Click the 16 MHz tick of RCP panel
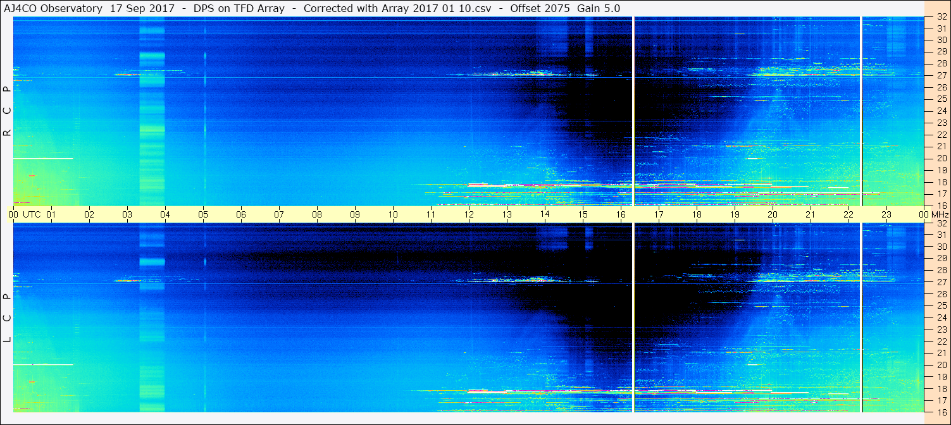 point(941,205)
